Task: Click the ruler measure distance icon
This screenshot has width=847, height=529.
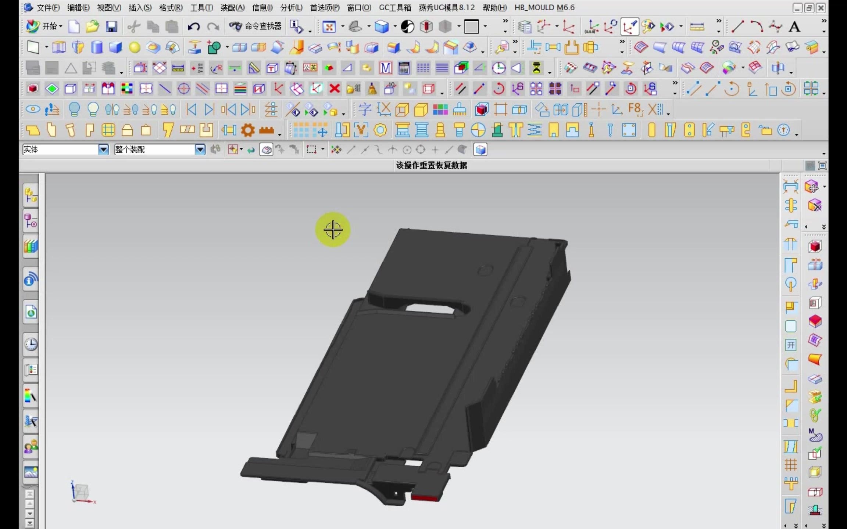Action: tap(697, 26)
